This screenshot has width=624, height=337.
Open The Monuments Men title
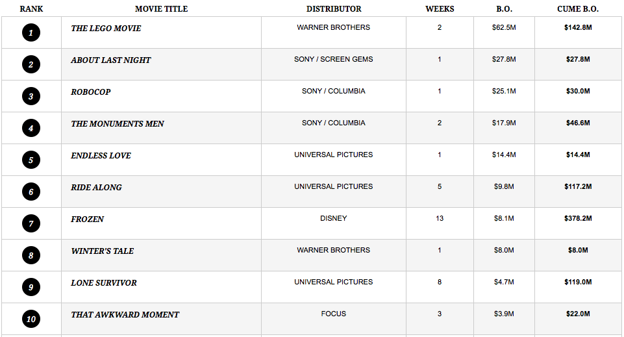pos(118,124)
